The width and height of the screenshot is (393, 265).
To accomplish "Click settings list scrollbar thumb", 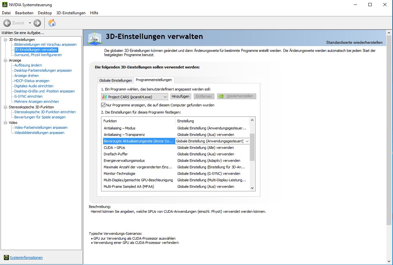I will pos(252,147).
